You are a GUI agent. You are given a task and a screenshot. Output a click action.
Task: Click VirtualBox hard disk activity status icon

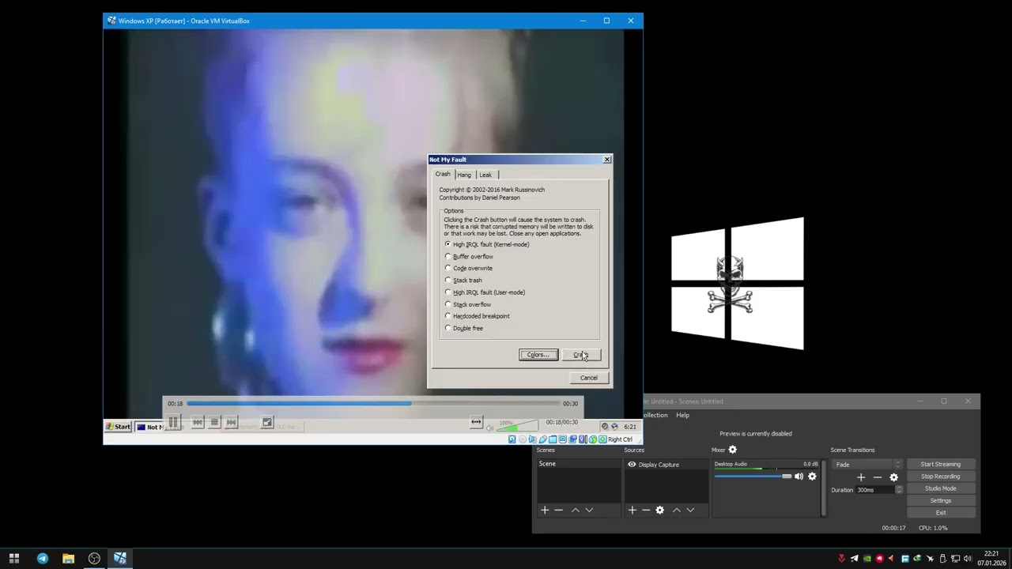tap(512, 439)
